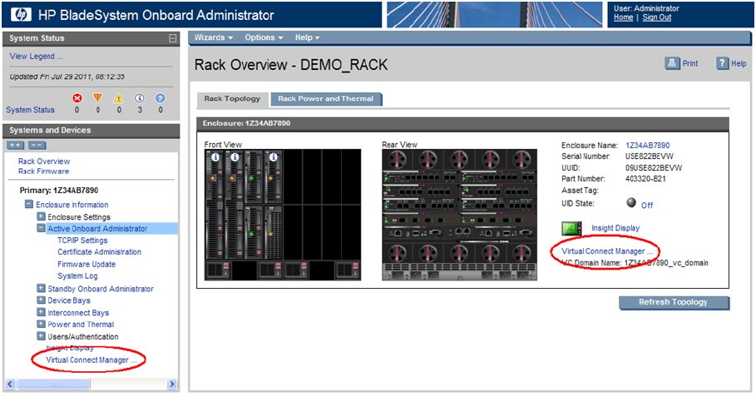Open the Help question mark icon
The height and width of the screenshot is (397, 756).
tap(722, 63)
